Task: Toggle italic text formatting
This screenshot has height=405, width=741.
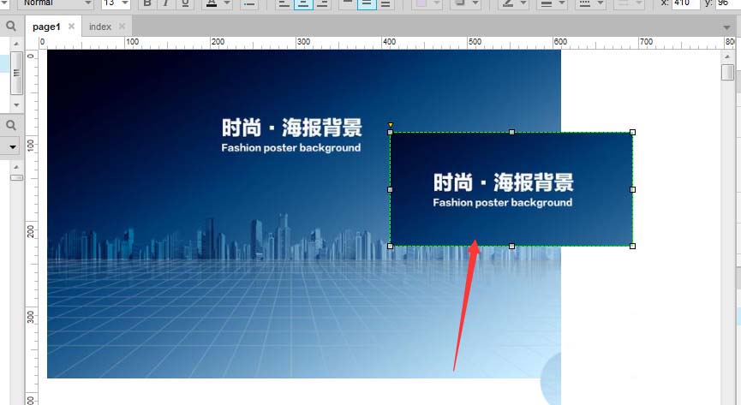Action: [x=164, y=3]
